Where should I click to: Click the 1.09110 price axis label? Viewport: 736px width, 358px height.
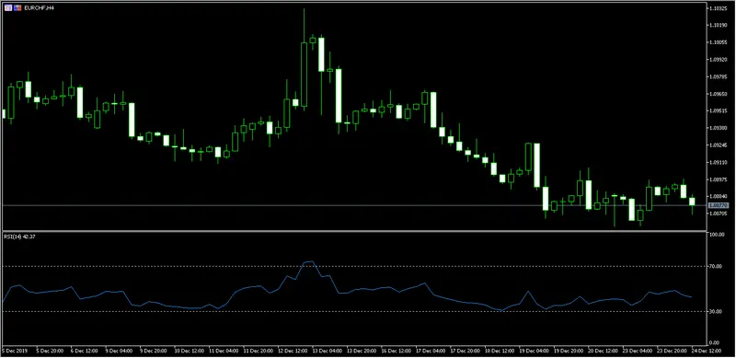(719, 162)
